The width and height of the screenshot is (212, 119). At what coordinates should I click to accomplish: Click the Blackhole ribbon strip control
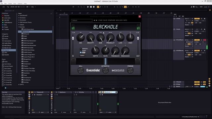point(105,61)
